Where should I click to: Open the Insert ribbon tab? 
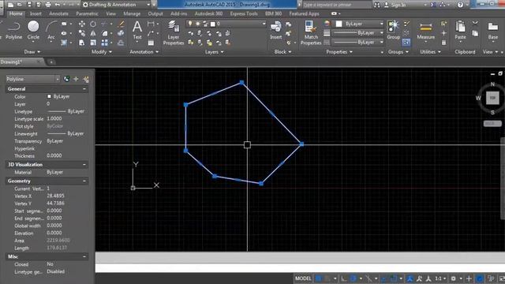click(x=36, y=14)
